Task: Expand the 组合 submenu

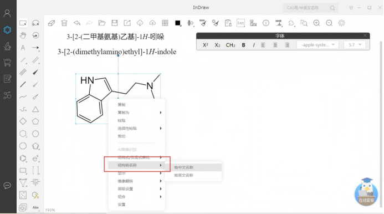Action: (137, 197)
